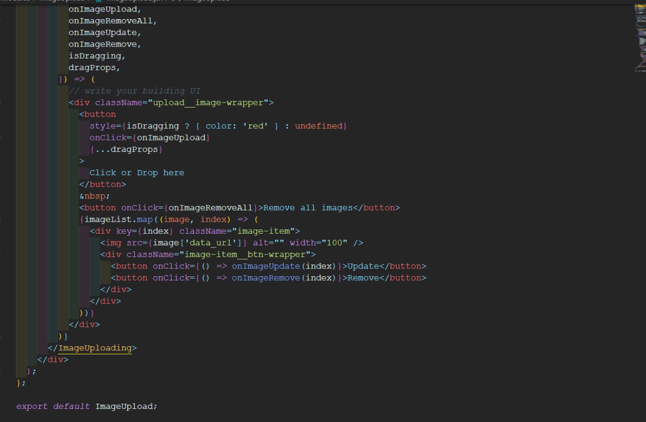Click the "image-item__btn-wrapper" className string
Image resolution: width=646 pixels, height=422 pixels.
[x=245, y=254]
